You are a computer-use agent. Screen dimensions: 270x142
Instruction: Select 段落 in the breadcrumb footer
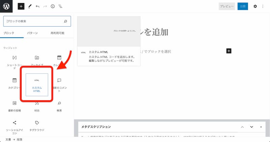click(x=20, y=139)
